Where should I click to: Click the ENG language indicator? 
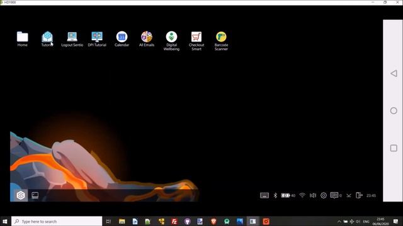coord(366,222)
